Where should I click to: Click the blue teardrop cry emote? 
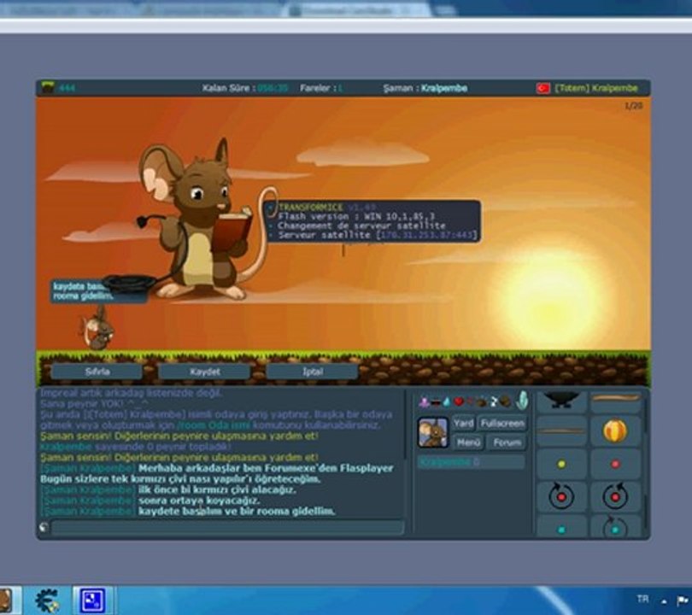447,402
